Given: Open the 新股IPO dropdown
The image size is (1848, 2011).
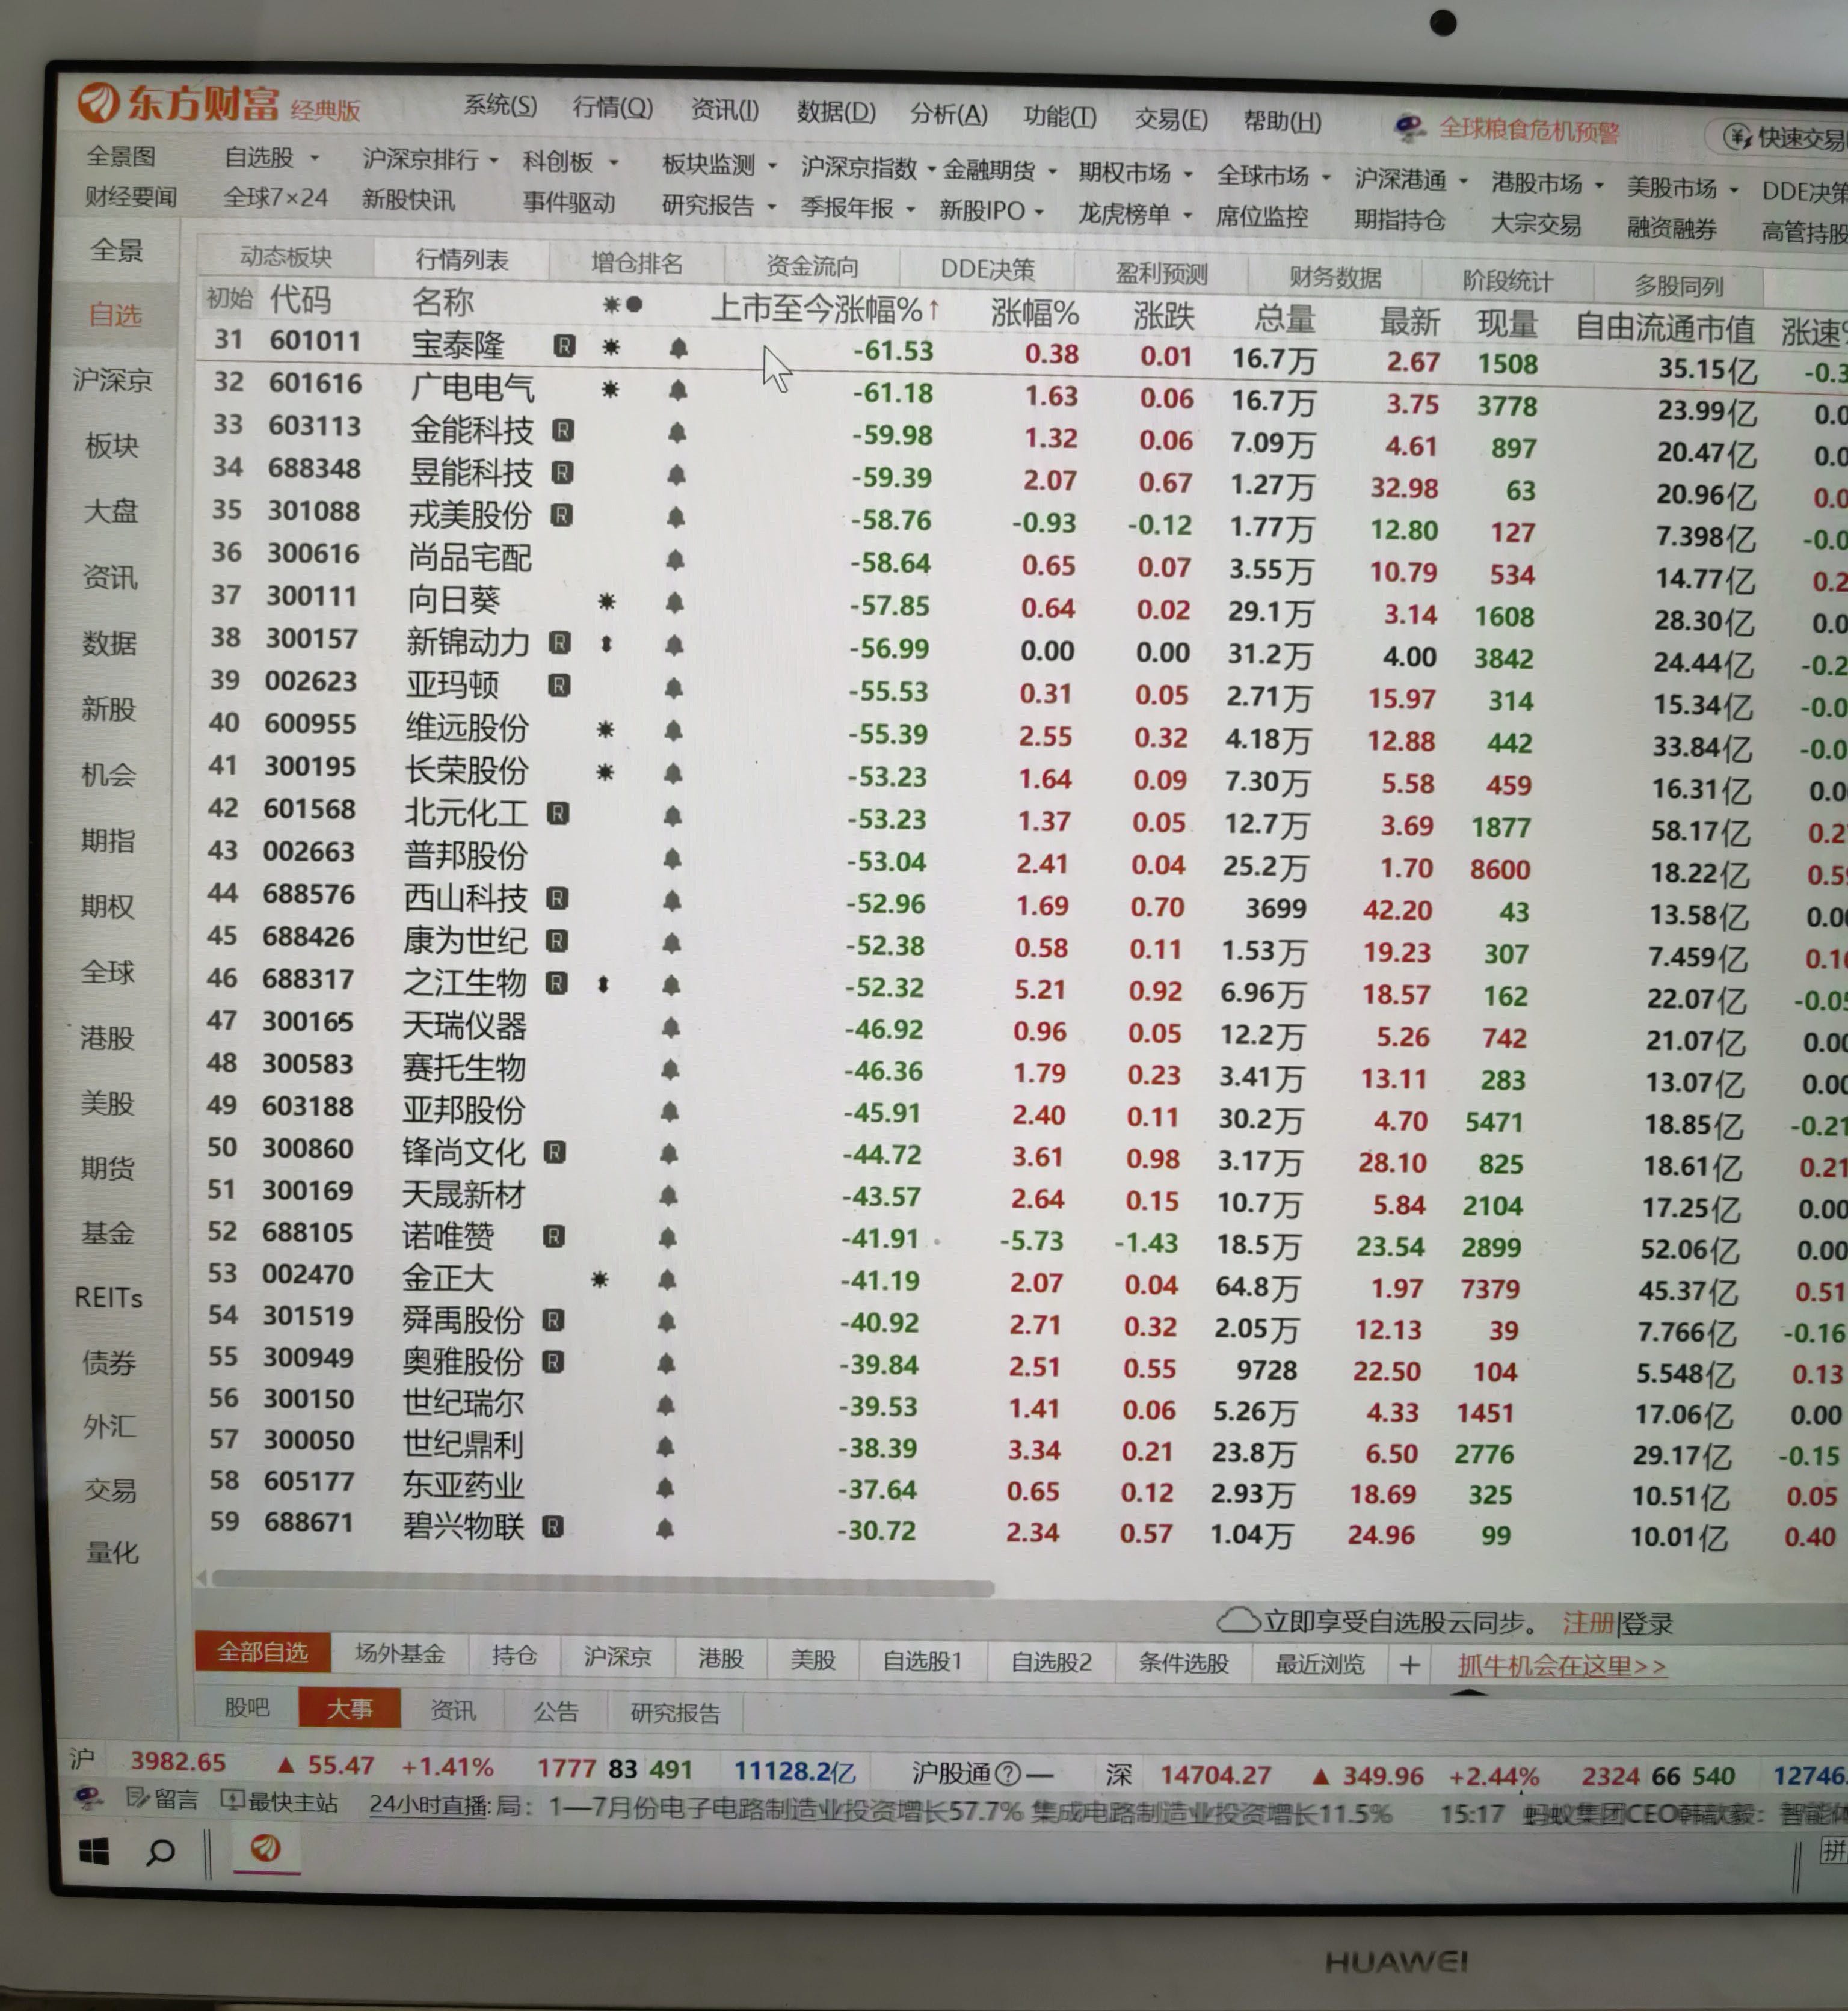Looking at the screenshot, I should (1039, 212).
